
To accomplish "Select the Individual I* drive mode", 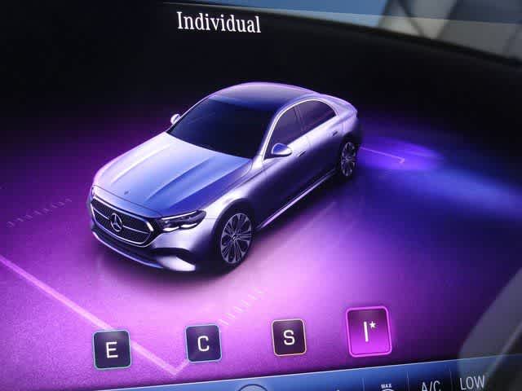I will coord(369,332).
